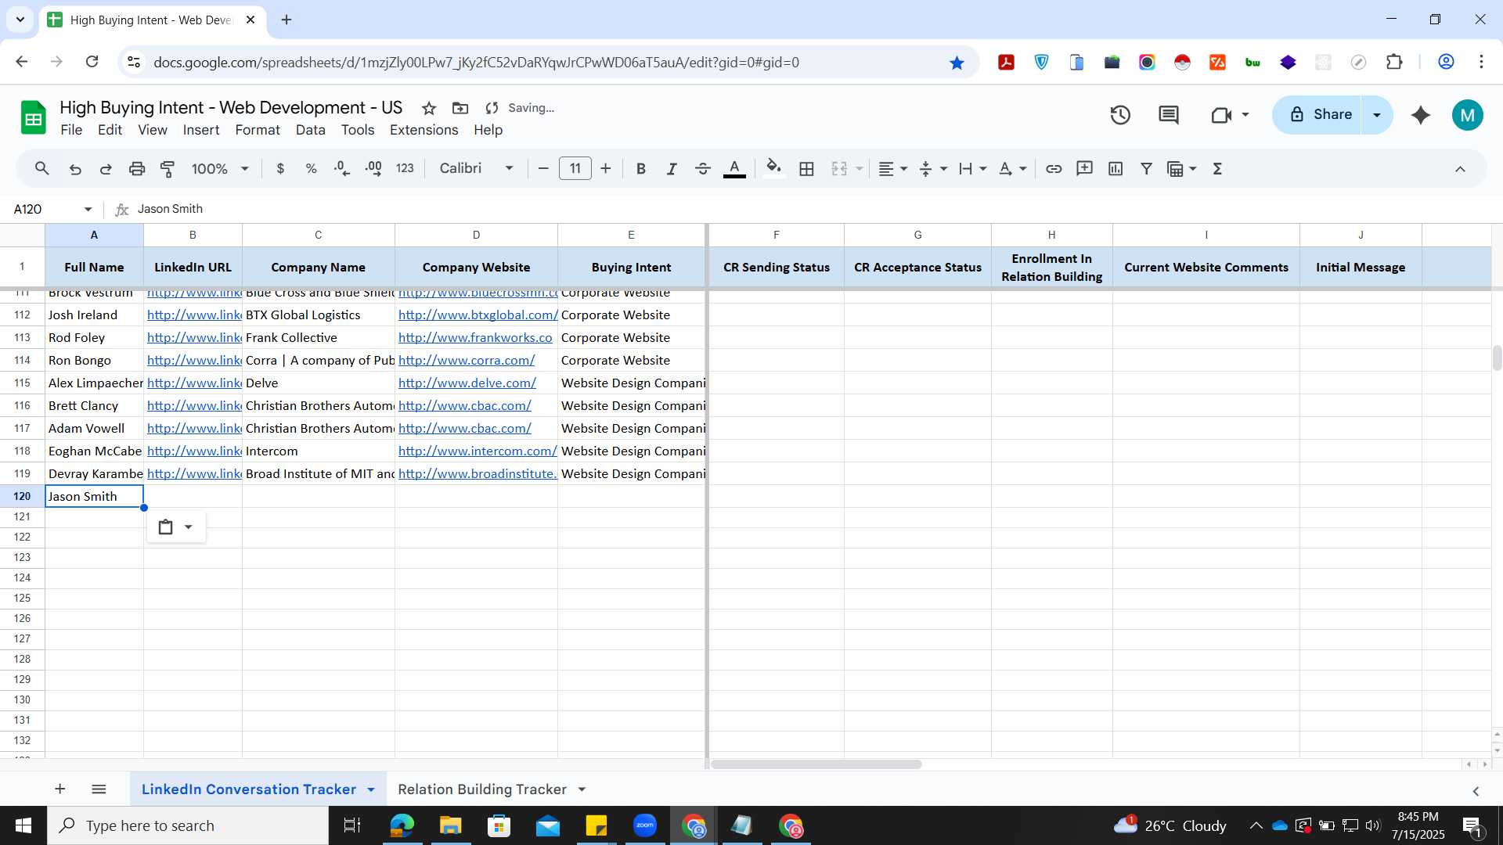This screenshot has height=845, width=1503.
Task: Click the horizontal scrollbar thumb
Action: coord(816,764)
